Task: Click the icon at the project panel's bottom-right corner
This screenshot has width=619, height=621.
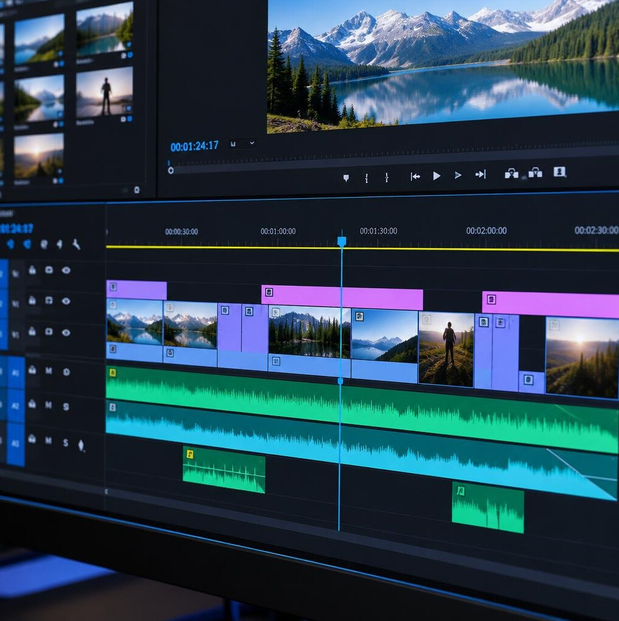Action: tap(137, 190)
